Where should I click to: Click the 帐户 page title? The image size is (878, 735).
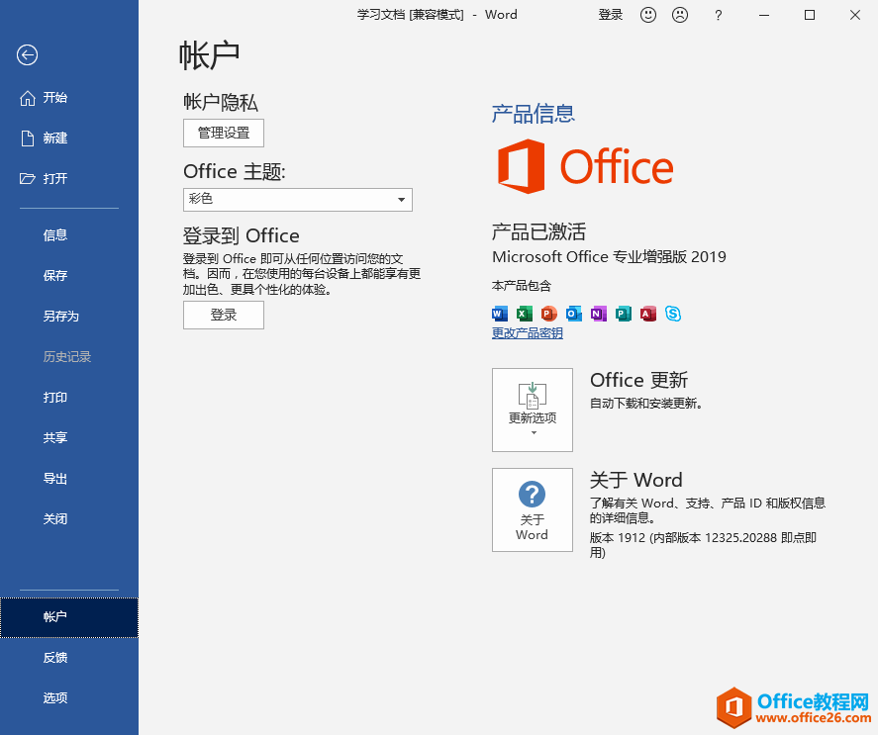(210, 56)
